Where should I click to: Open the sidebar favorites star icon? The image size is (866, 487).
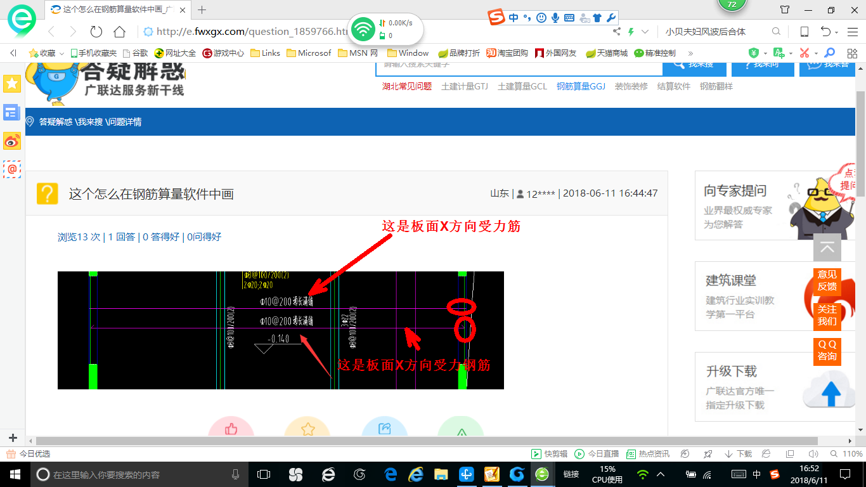12,84
